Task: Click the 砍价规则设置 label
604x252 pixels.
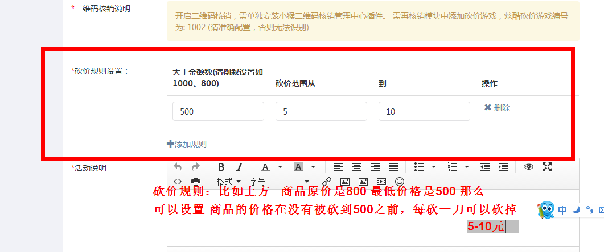Action: tap(100, 71)
